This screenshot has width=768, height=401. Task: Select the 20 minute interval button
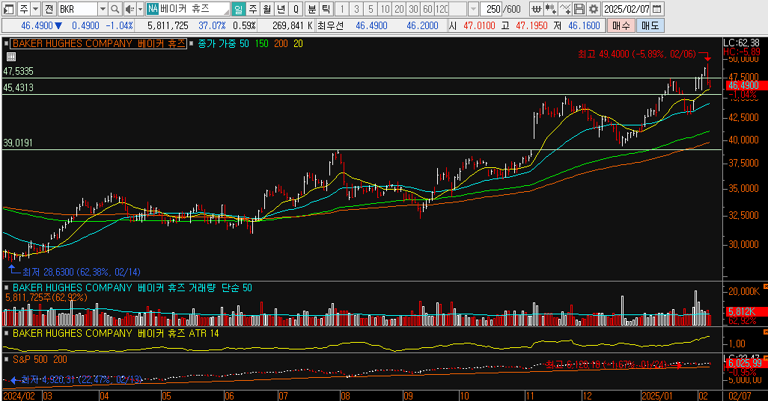(x=399, y=9)
